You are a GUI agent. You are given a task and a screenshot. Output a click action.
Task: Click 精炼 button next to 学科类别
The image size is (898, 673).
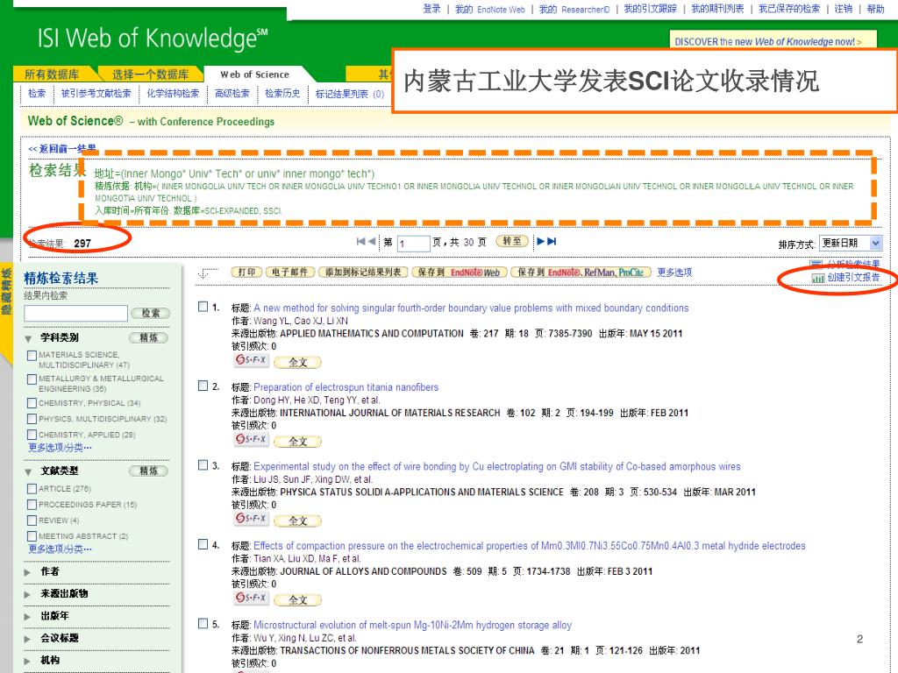click(148, 337)
